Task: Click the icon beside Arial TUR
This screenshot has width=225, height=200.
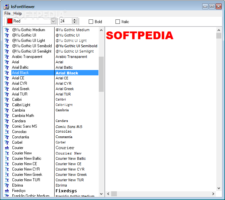Action: 7,94
